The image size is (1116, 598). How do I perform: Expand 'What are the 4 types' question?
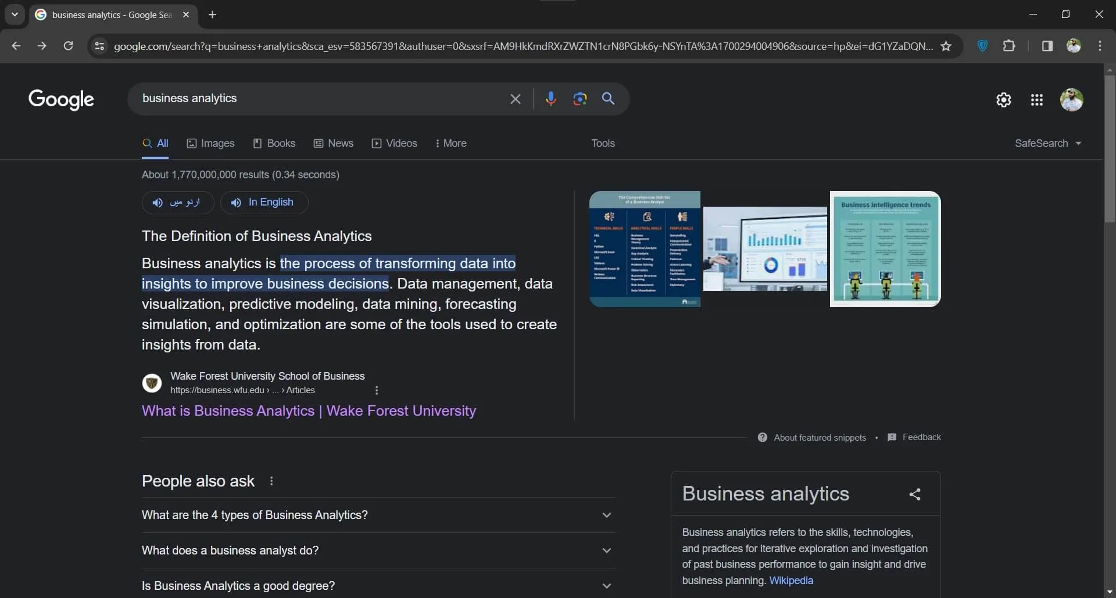(378, 515)
